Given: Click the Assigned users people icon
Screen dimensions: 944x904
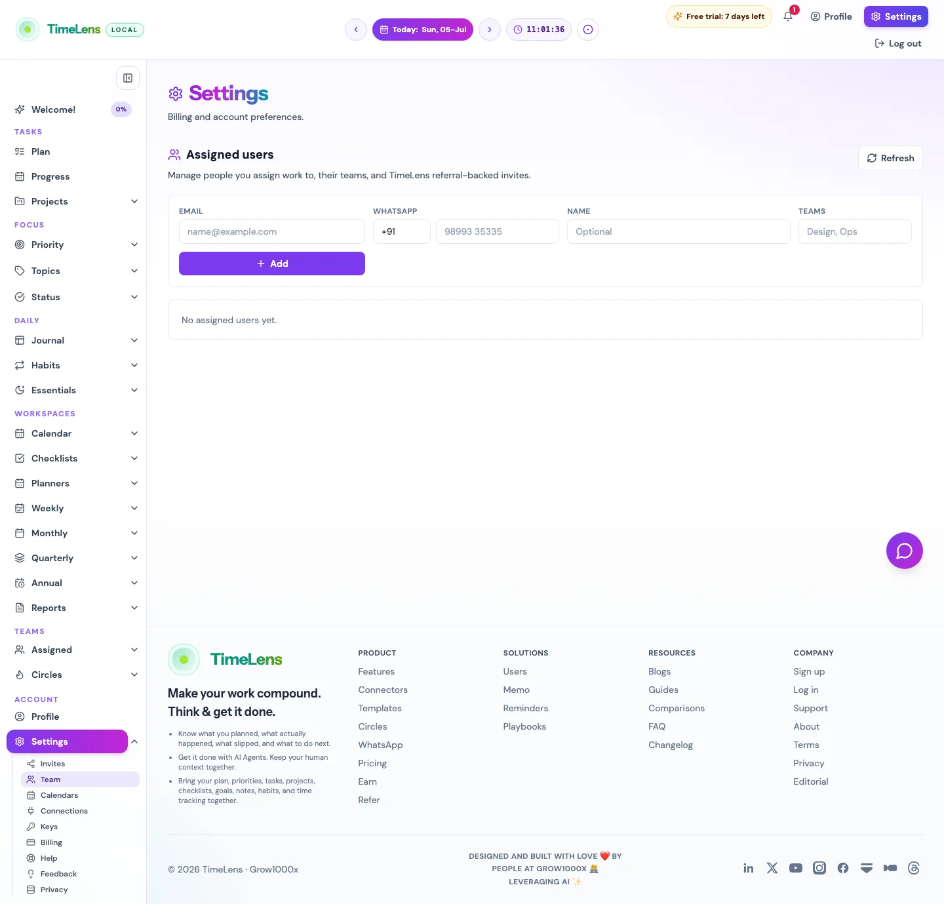Looking at the screenshot, I should click(x=174, y=155).
